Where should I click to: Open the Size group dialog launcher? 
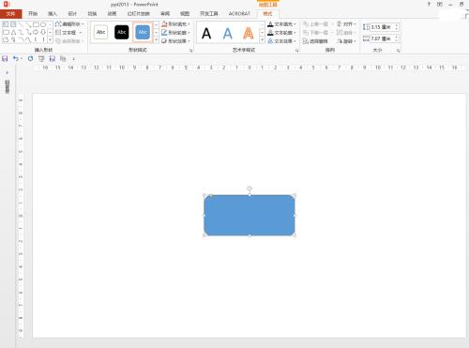[399, 50]
